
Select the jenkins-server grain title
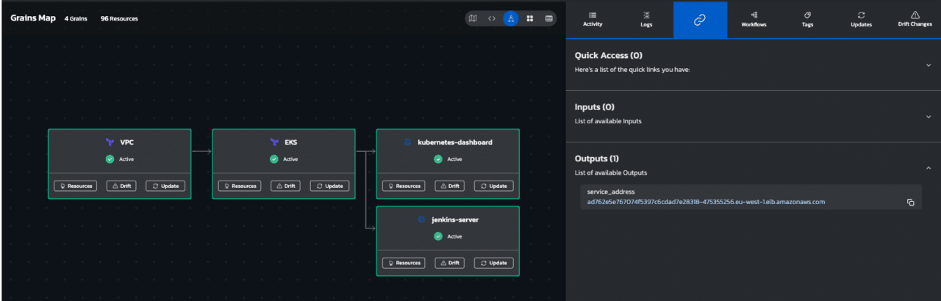coord(455,220)
